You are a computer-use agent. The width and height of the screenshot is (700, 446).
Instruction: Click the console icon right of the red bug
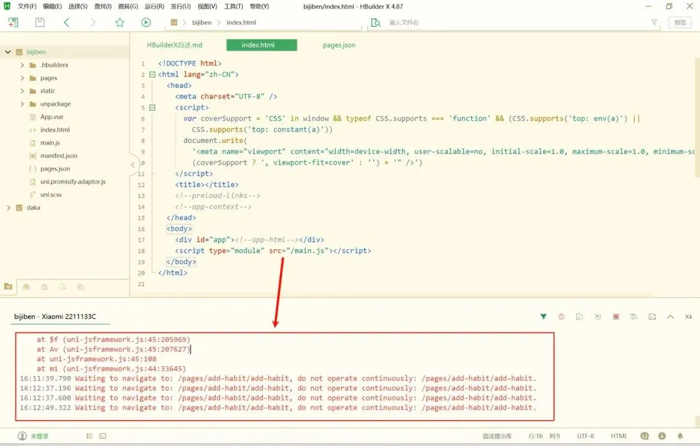tap(579, 316)
